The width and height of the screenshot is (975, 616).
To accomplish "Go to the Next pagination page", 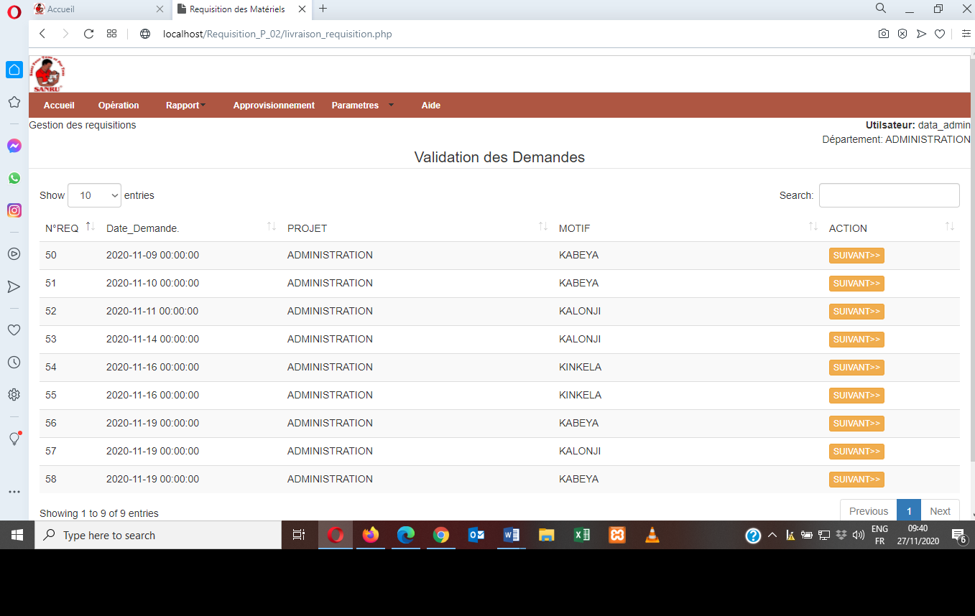I will [939, 511].
